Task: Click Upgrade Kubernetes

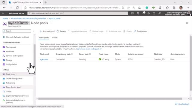Action: click(77, 31)
